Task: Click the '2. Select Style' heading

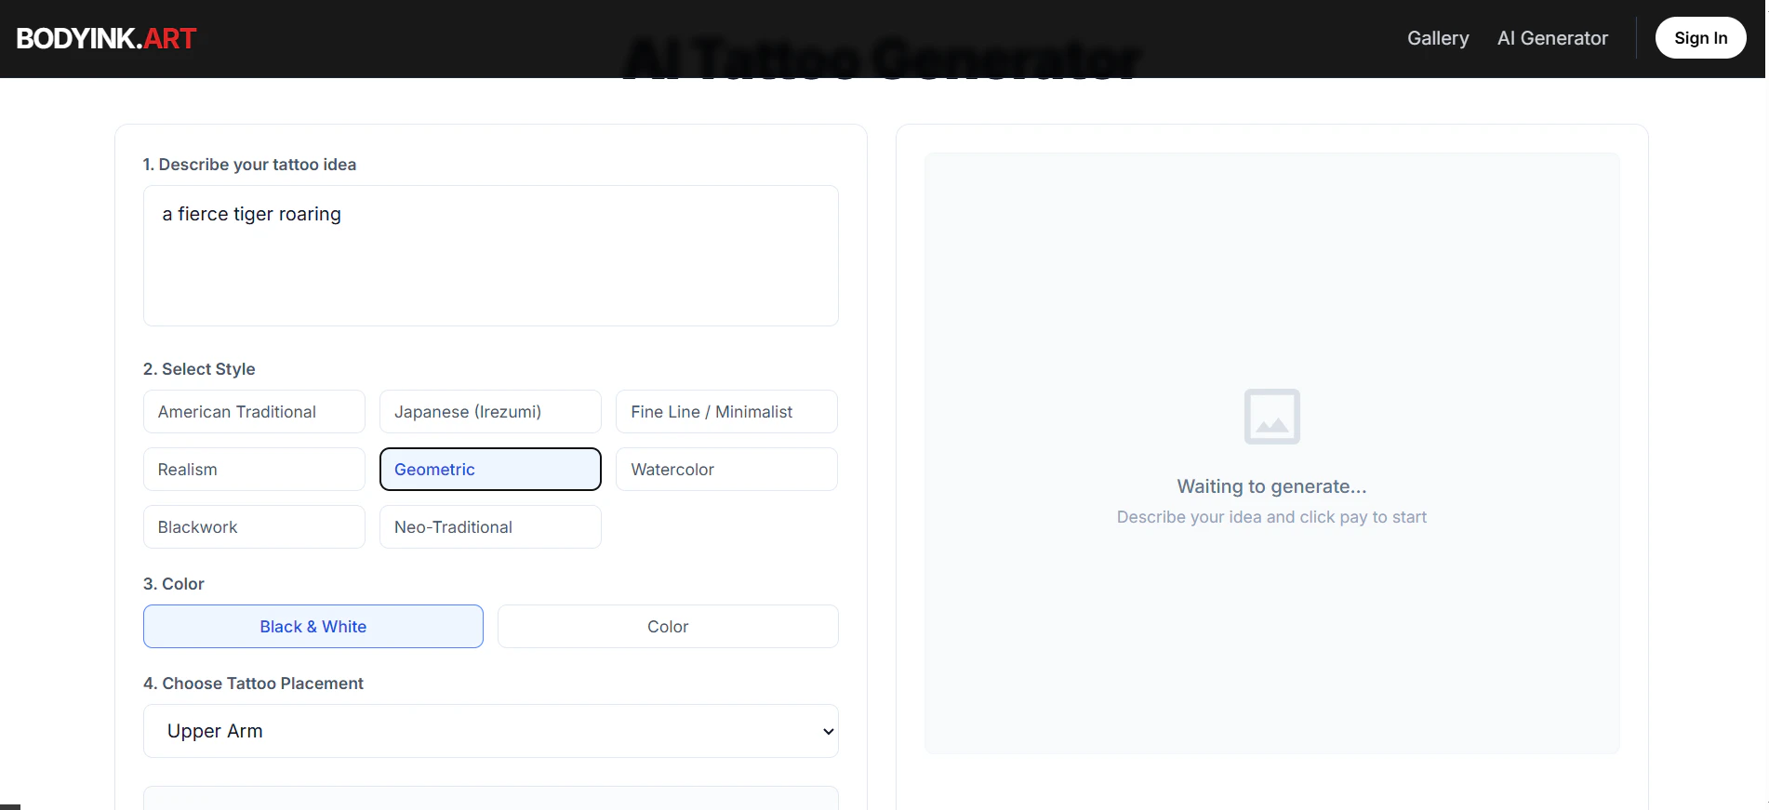Action: (199, 369)
